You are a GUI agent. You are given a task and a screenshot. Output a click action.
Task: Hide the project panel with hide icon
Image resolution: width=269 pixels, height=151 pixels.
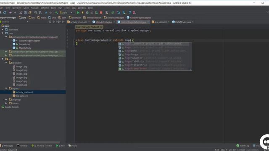tap(63, 22)
